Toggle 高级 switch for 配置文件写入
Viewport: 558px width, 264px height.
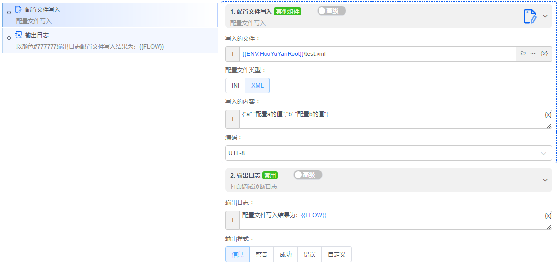pos(332,11)
